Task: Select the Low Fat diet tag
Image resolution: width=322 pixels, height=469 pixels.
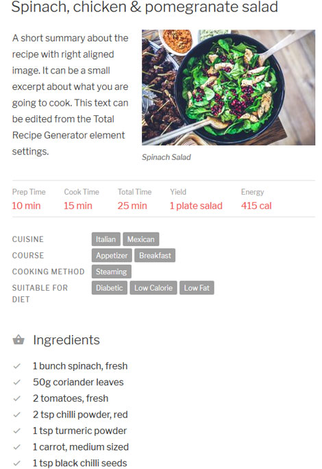Action: [197, 288]
